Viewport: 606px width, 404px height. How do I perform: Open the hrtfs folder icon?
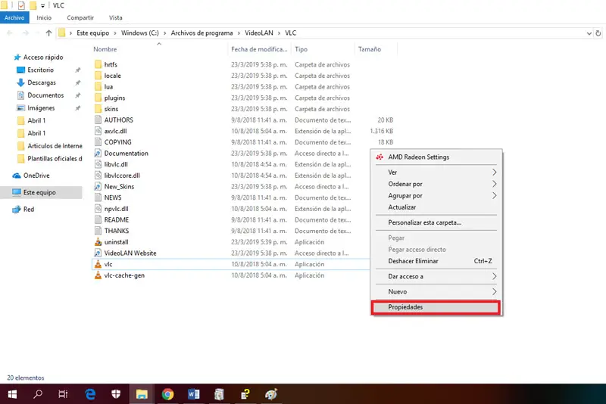pos(98,64)
